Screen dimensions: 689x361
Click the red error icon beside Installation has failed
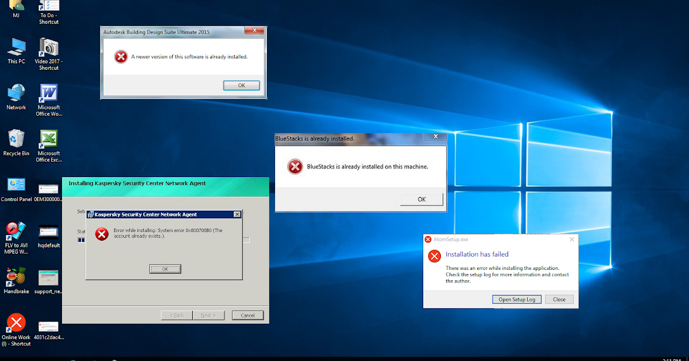434,256
